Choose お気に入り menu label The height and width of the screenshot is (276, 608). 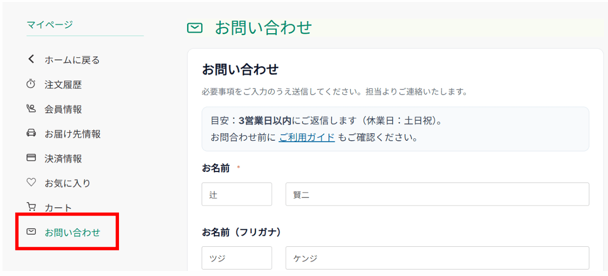point(68,183)
